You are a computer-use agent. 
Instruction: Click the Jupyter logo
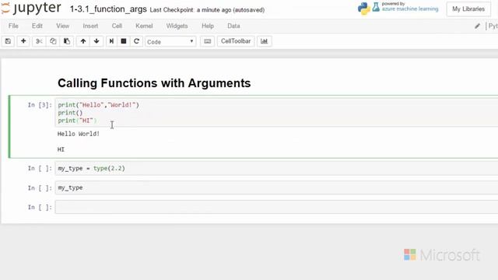(31, 8)
